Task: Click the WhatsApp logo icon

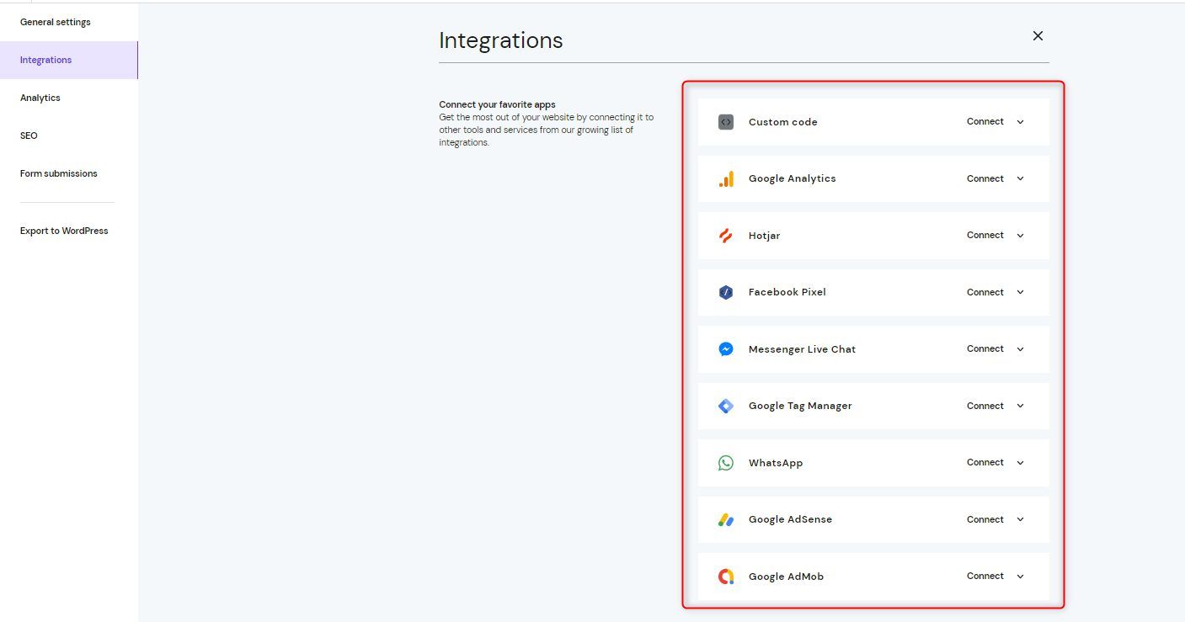Action: 726,463
